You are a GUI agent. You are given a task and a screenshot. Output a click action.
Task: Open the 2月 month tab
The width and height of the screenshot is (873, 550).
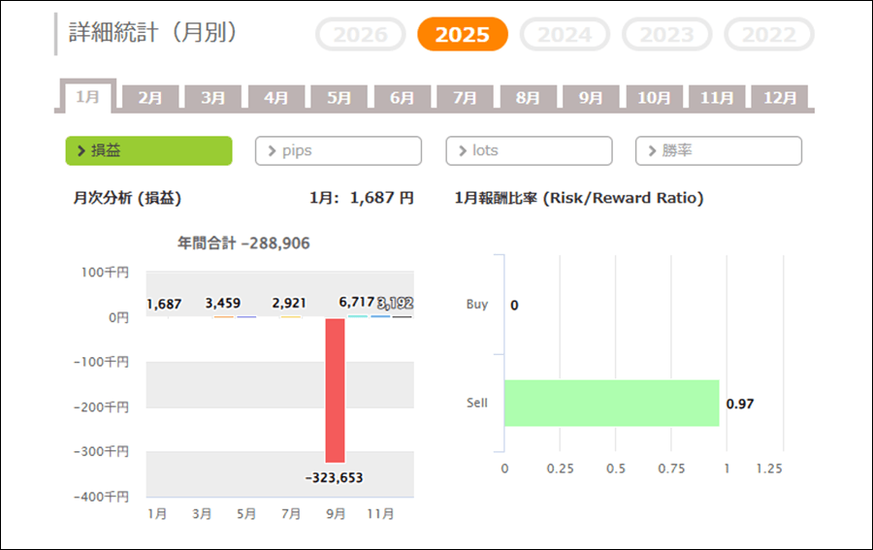(x=150, y=98)
